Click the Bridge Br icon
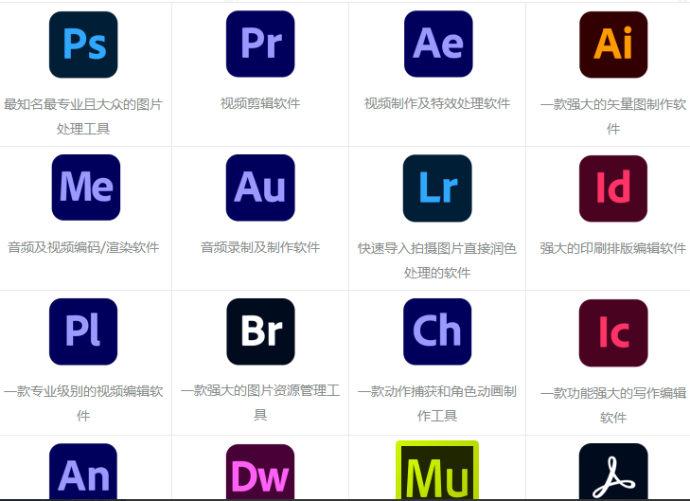This screenshot has width=690, height=501. tap(260, 331)
